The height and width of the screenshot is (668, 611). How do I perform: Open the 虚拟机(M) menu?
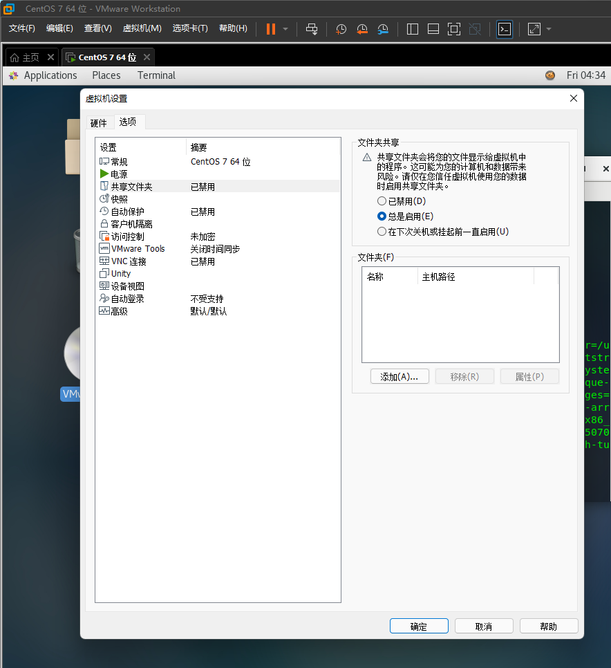point(142,28)
